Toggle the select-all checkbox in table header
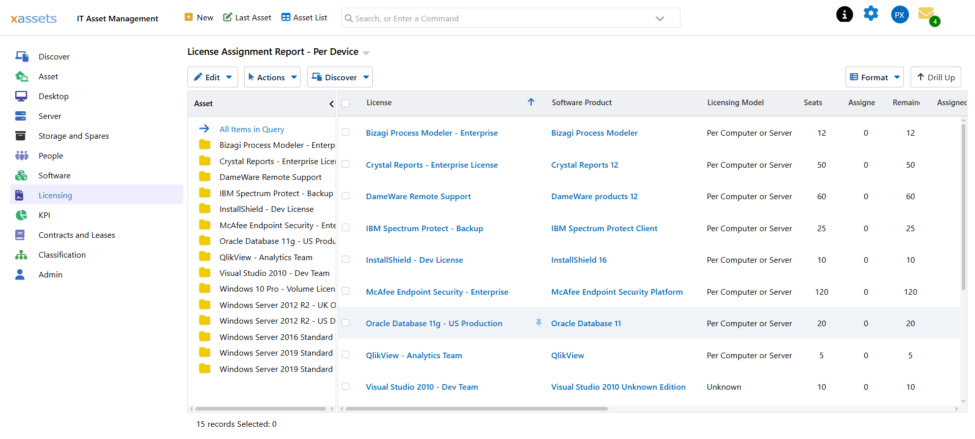 346,103
